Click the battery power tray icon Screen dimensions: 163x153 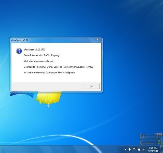click(139, 149)
